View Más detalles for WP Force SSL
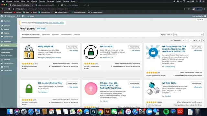Image resolution: width=207 pixels, height=116 pixels. click(x=136, y=51)
